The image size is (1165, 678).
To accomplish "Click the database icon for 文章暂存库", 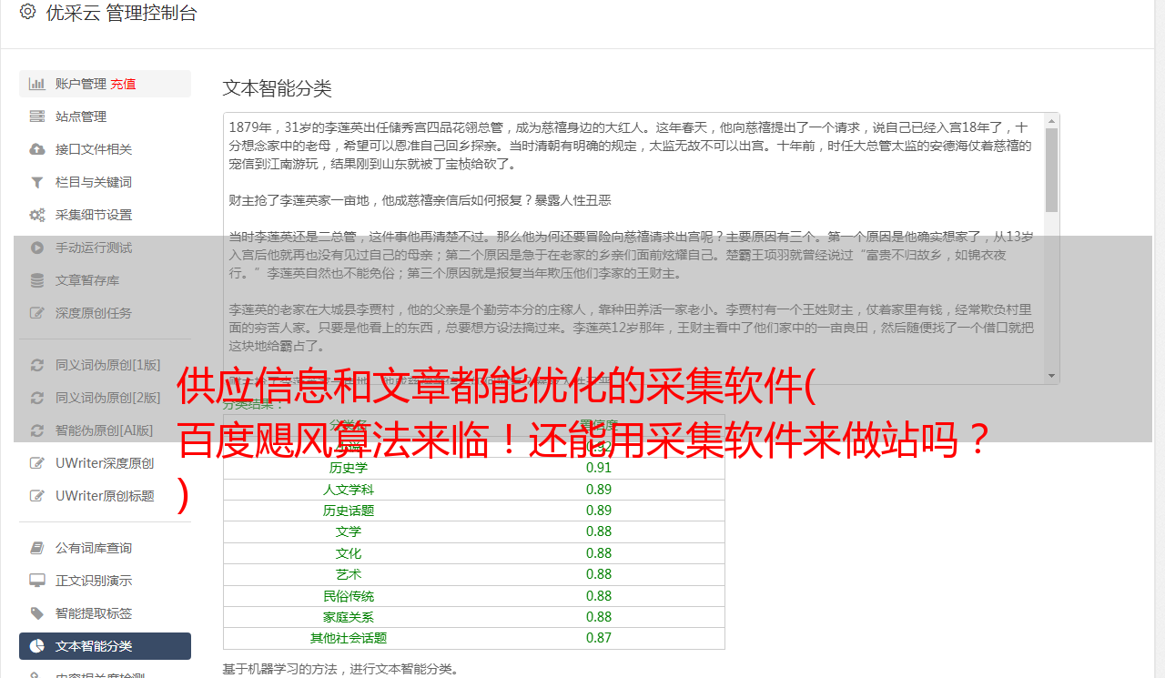I will (37, 280).
